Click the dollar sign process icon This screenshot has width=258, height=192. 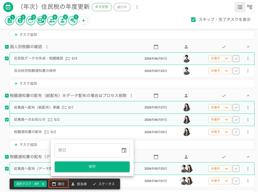pos(20,21)
